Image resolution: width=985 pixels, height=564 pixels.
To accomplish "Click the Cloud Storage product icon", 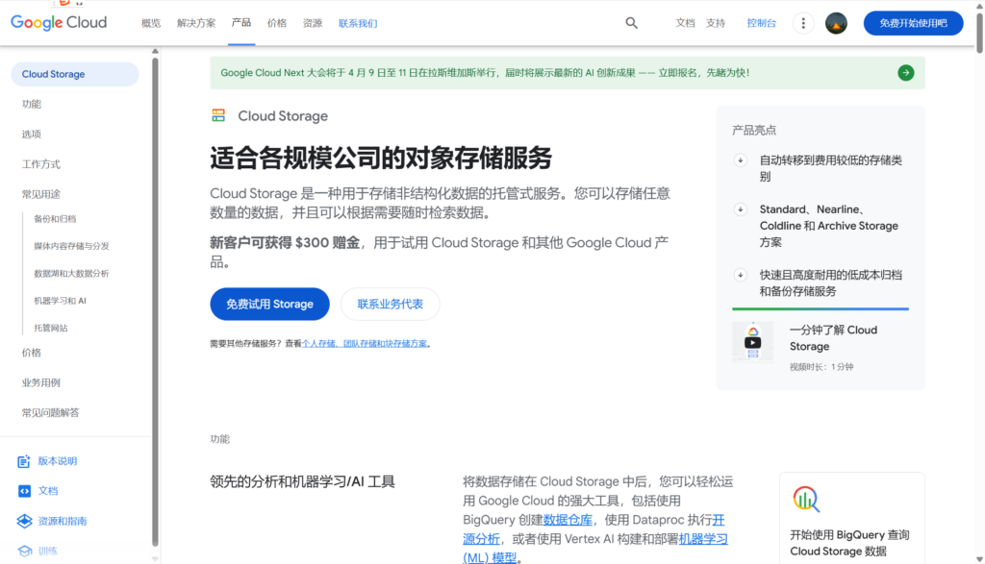I will 218,115.
